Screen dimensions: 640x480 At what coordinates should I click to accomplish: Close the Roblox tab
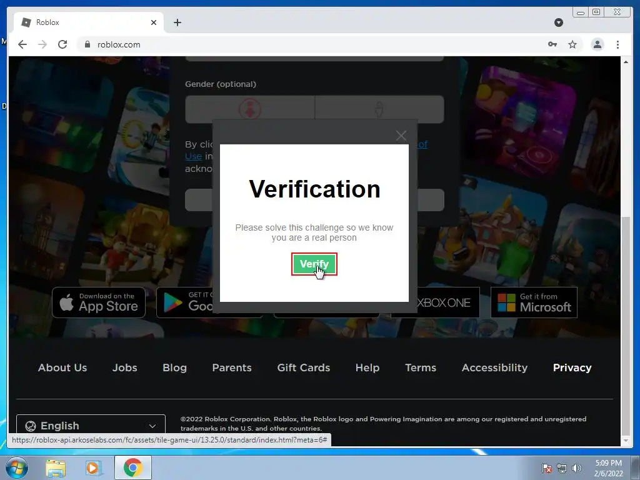154,22
